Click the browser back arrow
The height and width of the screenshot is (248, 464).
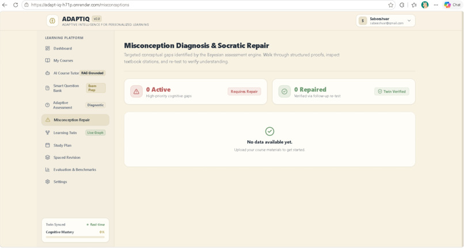(5, 5)
